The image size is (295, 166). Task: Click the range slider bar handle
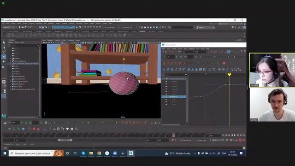(65, 140)
